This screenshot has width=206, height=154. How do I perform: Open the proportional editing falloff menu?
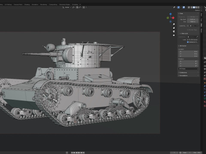[86, 7]
